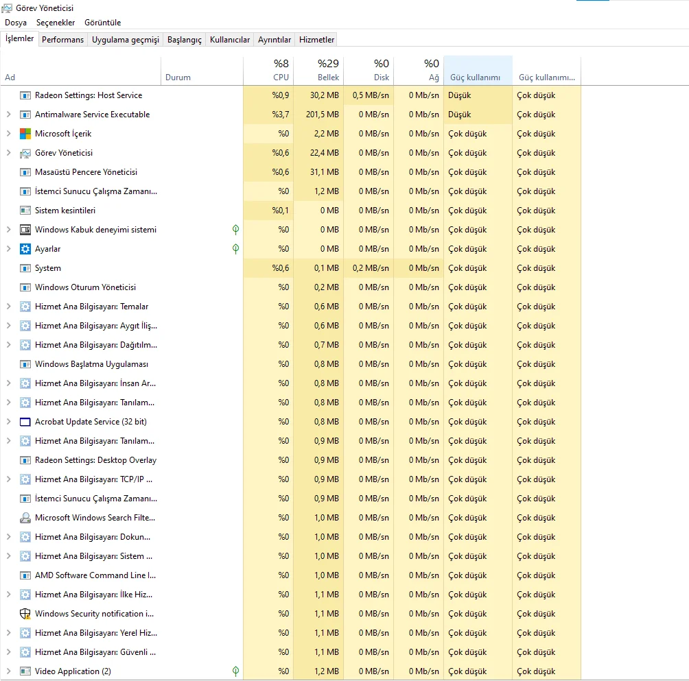This screenshot has height=681, width=689.
Task: Expand the Video Application (2) group
Action: pos(8,671)
